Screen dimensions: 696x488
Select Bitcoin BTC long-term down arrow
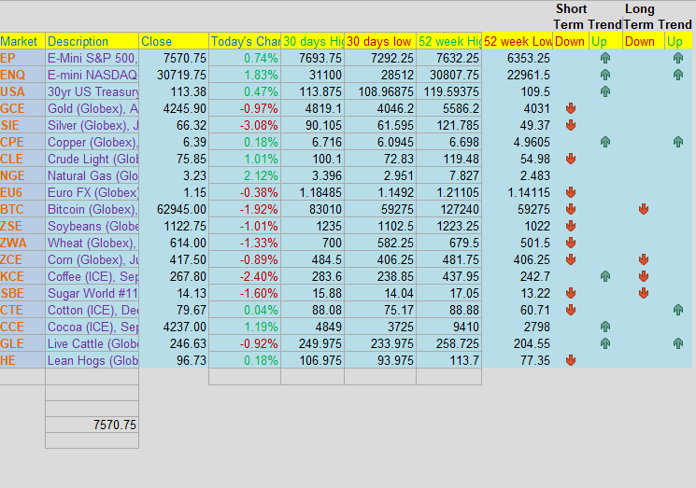pyautogui.click(x=644, y=209)
